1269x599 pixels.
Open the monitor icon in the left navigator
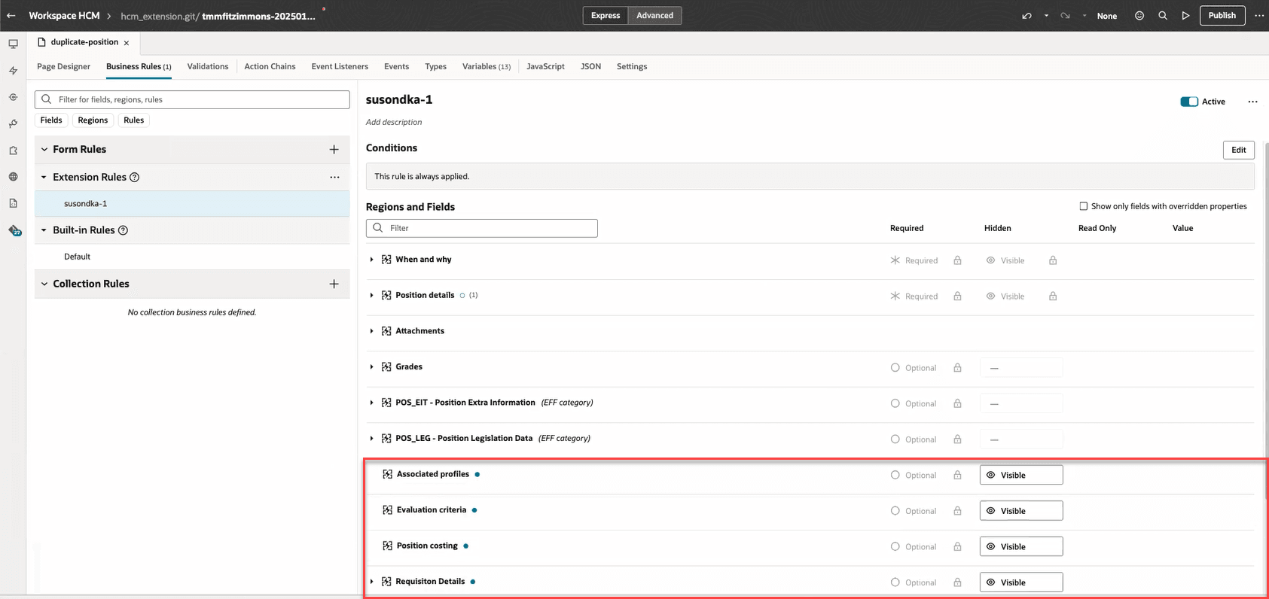click(x=13, y=44)
